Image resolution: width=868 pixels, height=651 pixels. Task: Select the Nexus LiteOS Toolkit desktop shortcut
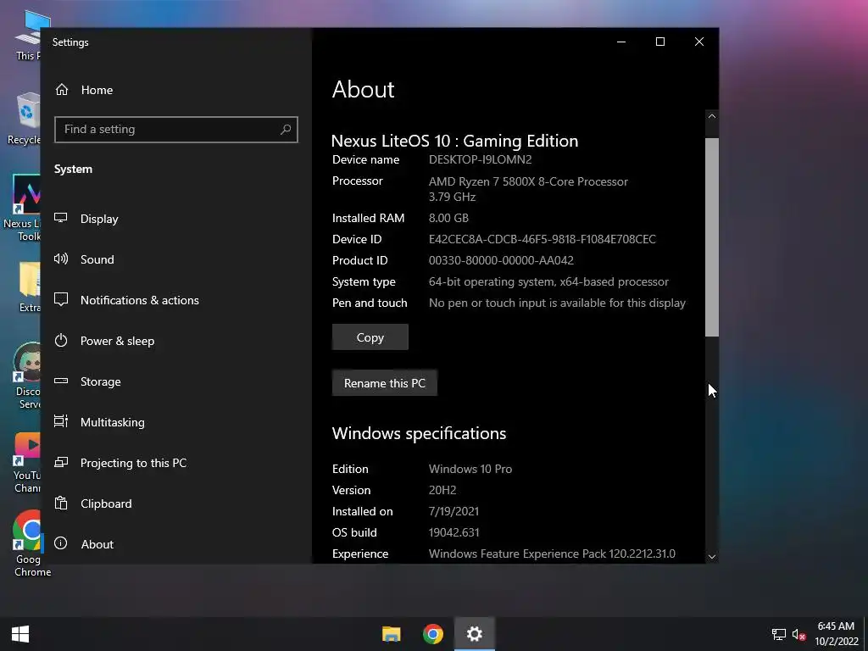click(x=22, y=209)
